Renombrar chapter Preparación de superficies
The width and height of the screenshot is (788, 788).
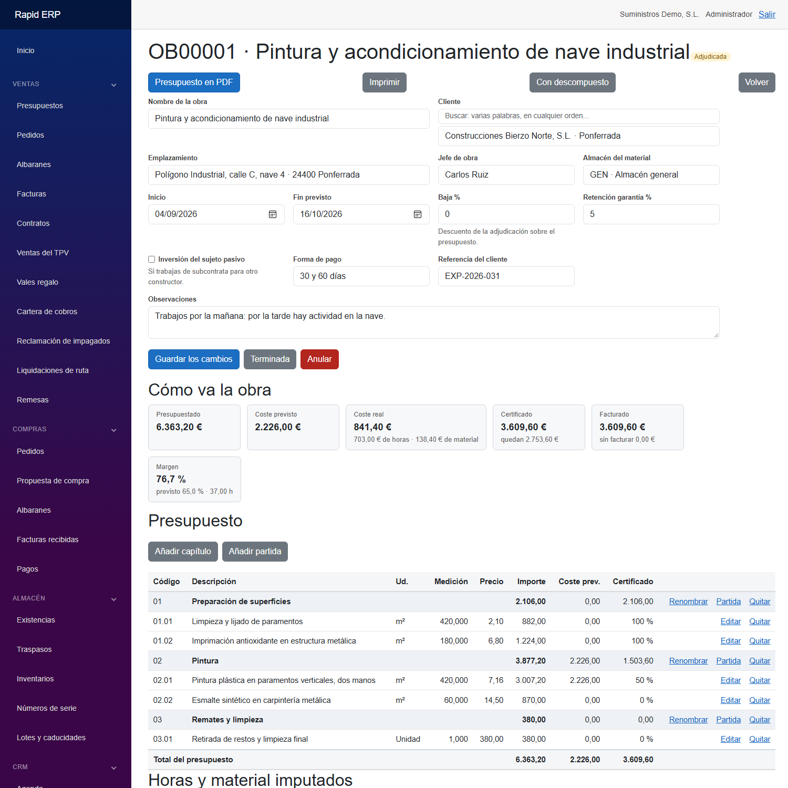[x=688, y=602]
